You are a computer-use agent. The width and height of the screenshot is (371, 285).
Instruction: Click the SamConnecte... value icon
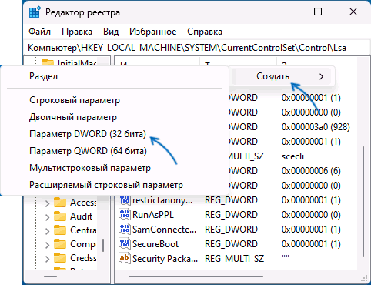(125, 230)
